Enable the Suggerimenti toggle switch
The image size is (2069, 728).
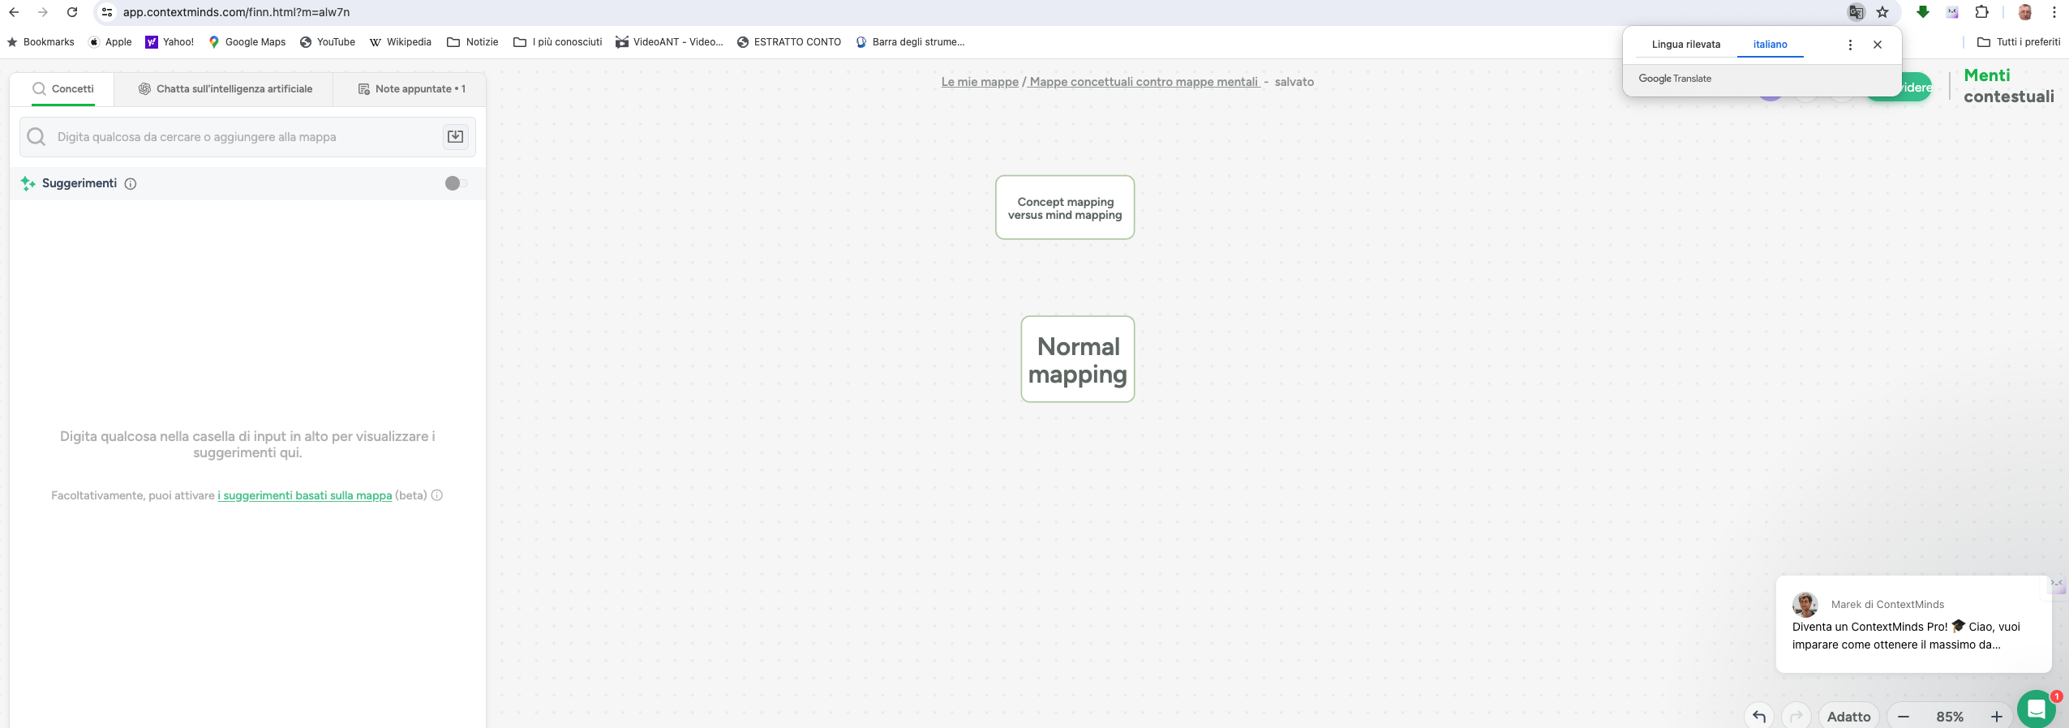[x=456, y=183]
